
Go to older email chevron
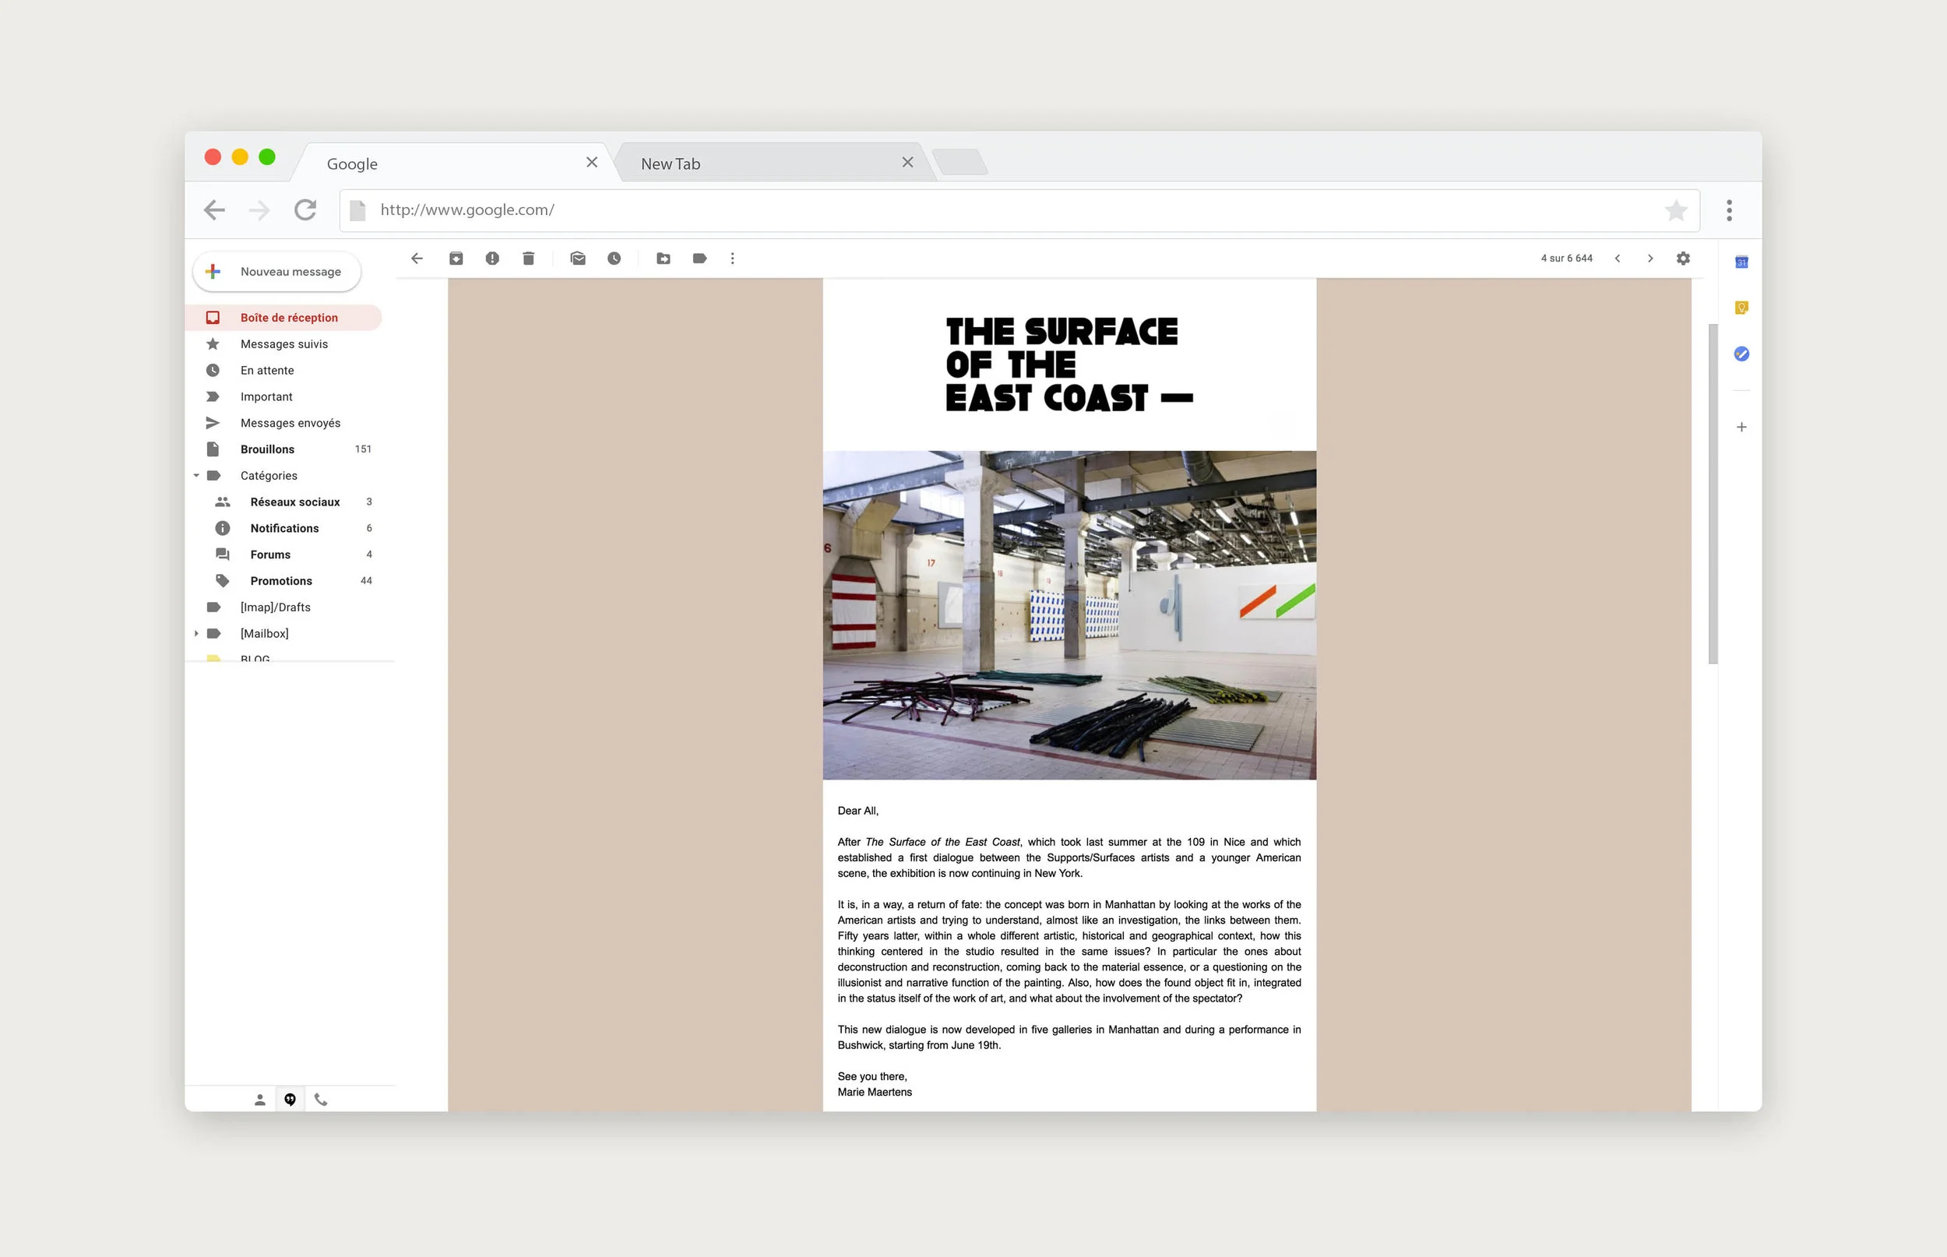tap(1650, 259)
